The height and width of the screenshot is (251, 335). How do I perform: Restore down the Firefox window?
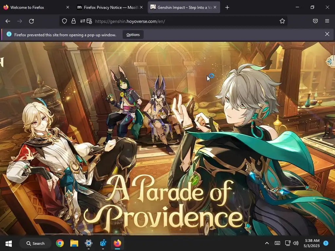pyautogui.click(x=312, y=7)
